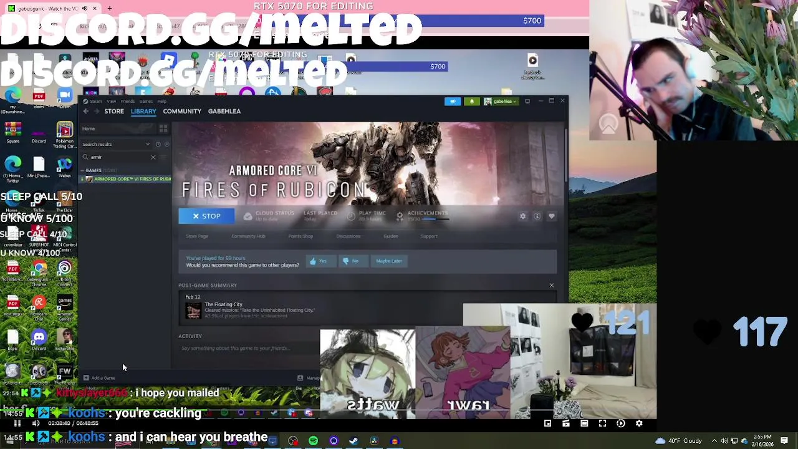Show game info with the info icon
Image resolution: width=798 pixels, height=449 pixels.
coord(537,216)
